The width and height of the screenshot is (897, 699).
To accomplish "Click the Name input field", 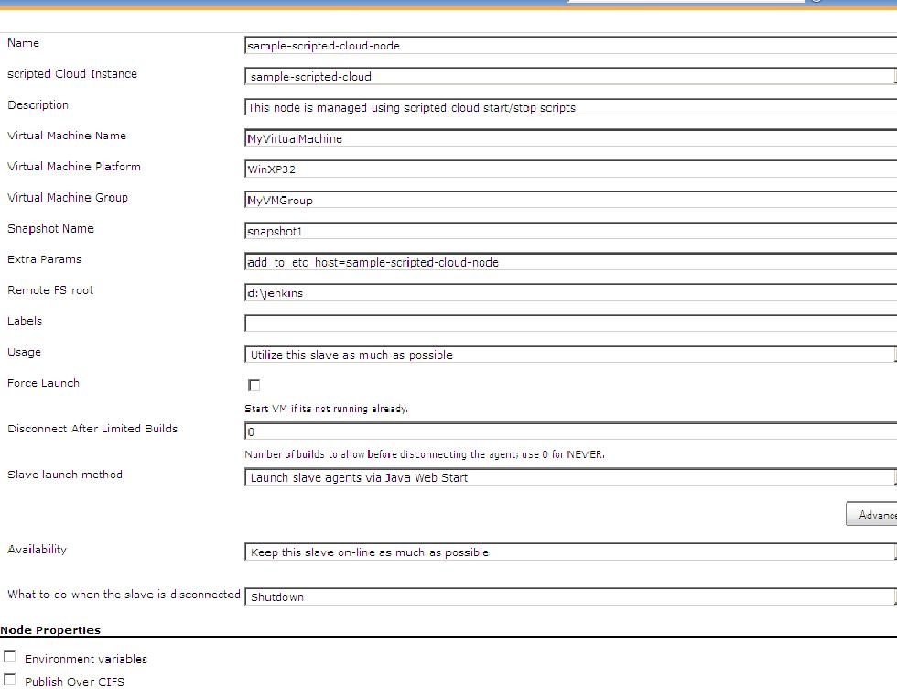I will click(x=570, y=46).
